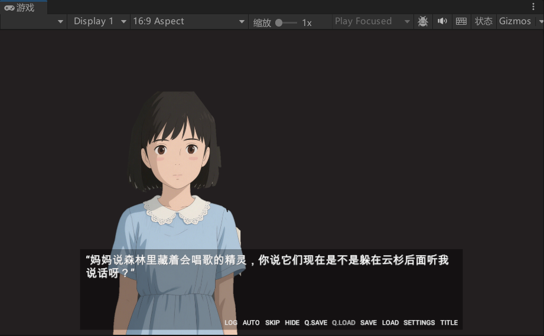Mute audio with the speaker icon
Screen dimensions: 544x336
coord(442,21)
